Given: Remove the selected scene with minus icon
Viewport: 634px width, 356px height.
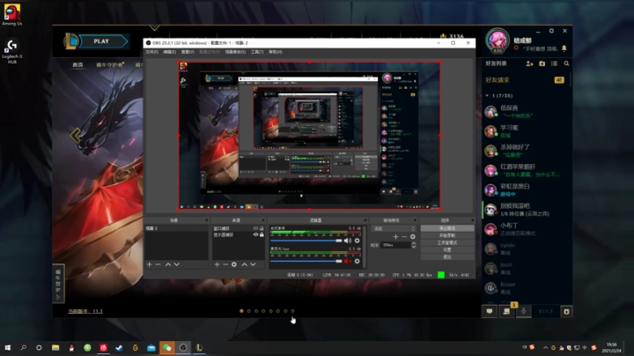Looking at the screenshot, I should coord(158,264).
